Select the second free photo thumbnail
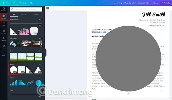This screenshot has height=100, width=172. [26, 44]
